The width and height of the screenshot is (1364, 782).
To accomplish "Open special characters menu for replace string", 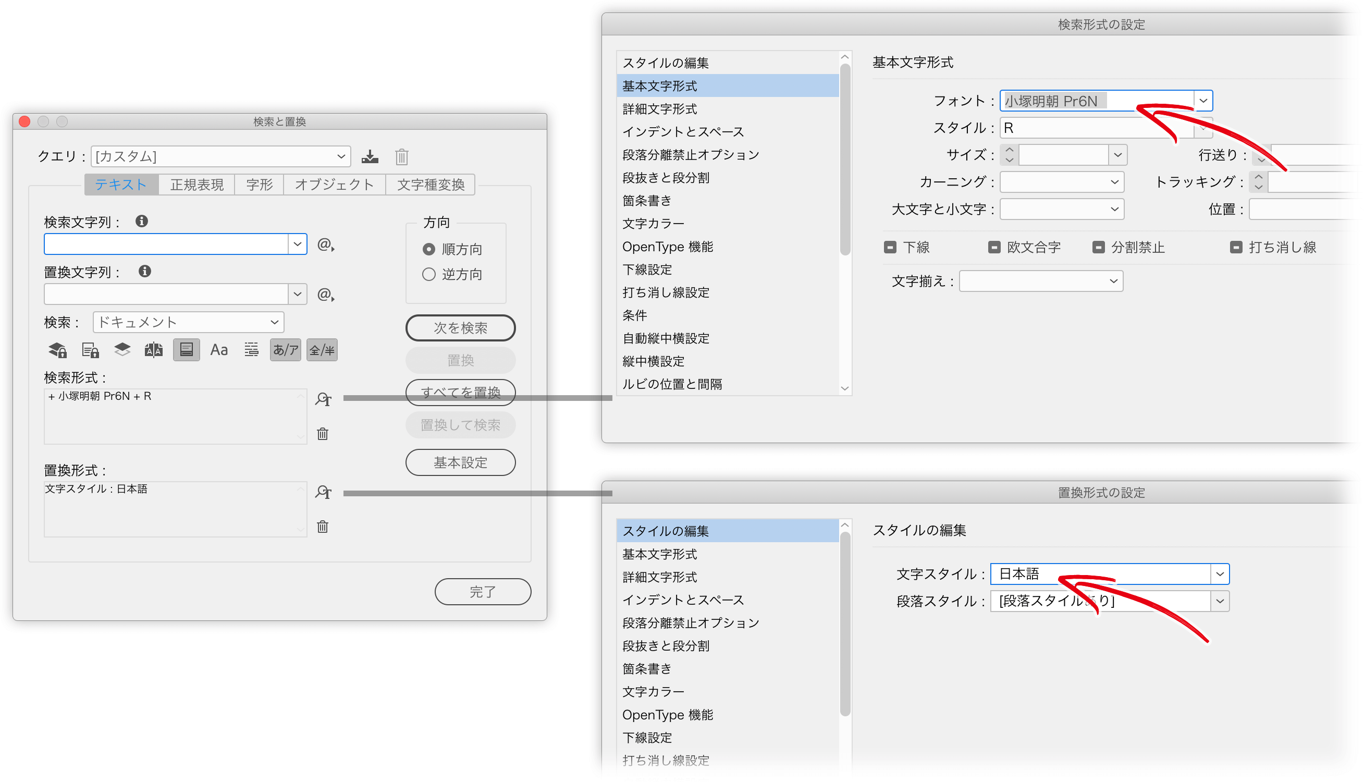I will [325, 295].
